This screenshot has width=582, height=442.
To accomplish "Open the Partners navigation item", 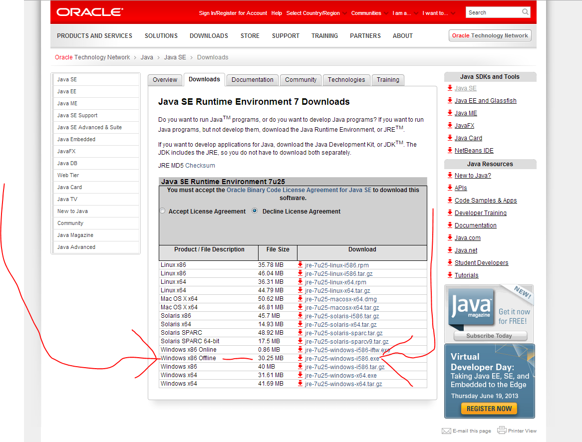I will (365, 35).
